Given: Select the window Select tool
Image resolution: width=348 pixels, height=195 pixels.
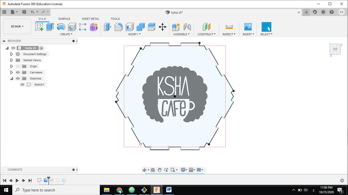Looking at the screenshot, I should click(x=266, y=27).
